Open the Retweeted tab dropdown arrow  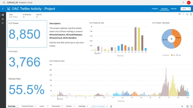point(62,106)
